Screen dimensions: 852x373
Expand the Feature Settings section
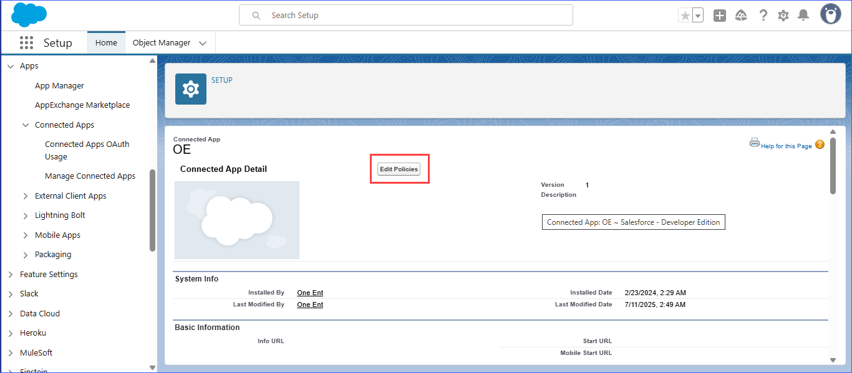click(11, 275)
